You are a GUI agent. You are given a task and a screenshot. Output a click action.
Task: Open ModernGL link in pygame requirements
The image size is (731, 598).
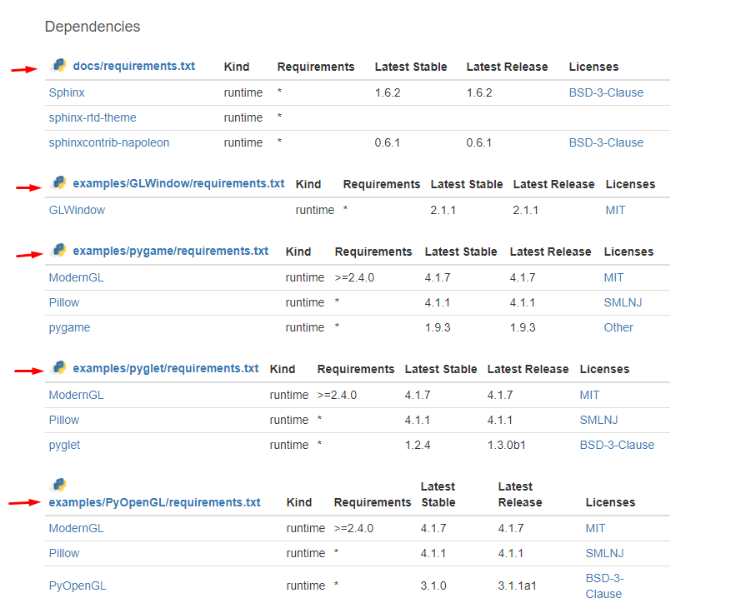coord(77,277)
